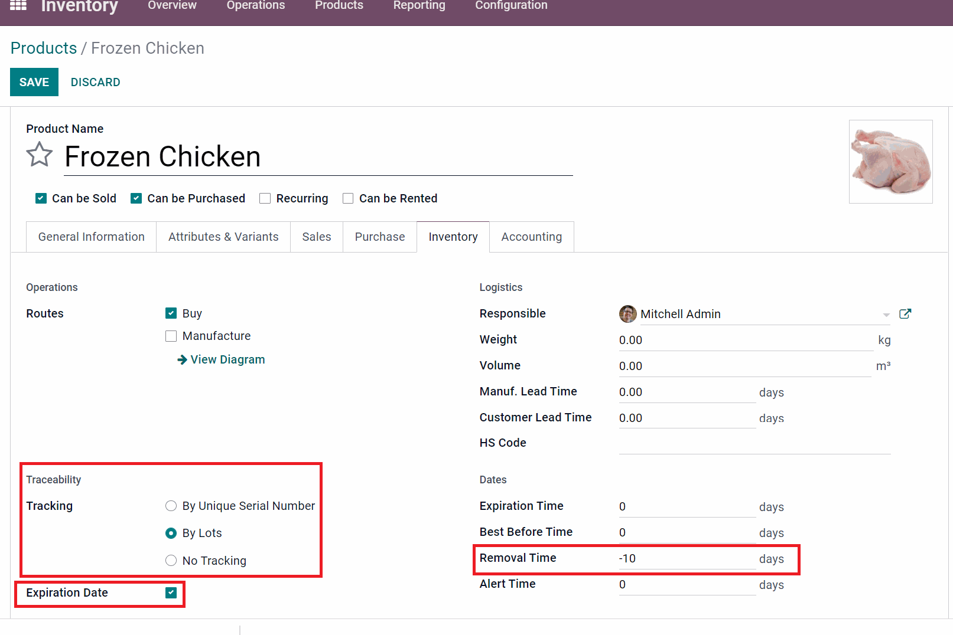Open the apps grid icon in top bar
The height and width of the screenshot is (635, 953).
17,5
